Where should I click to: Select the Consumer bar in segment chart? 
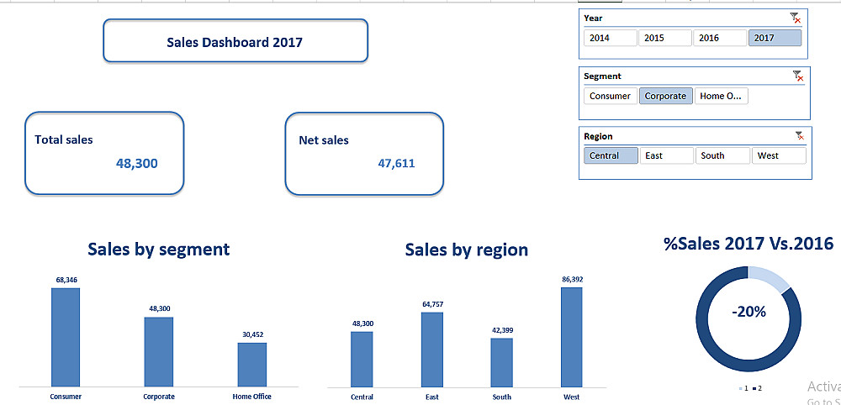[x=66, y=338]
